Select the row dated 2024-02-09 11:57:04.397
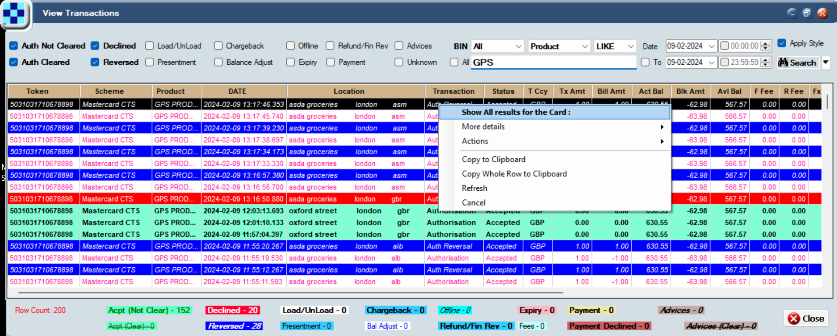The width and height of the screenshot is (837, 336). coord(415,234)
